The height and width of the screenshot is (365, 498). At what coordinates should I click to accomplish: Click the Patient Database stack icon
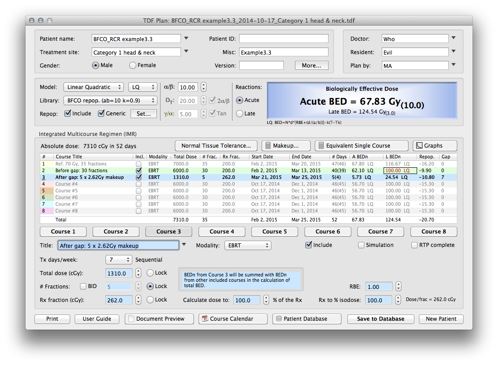tap(279, 319)
